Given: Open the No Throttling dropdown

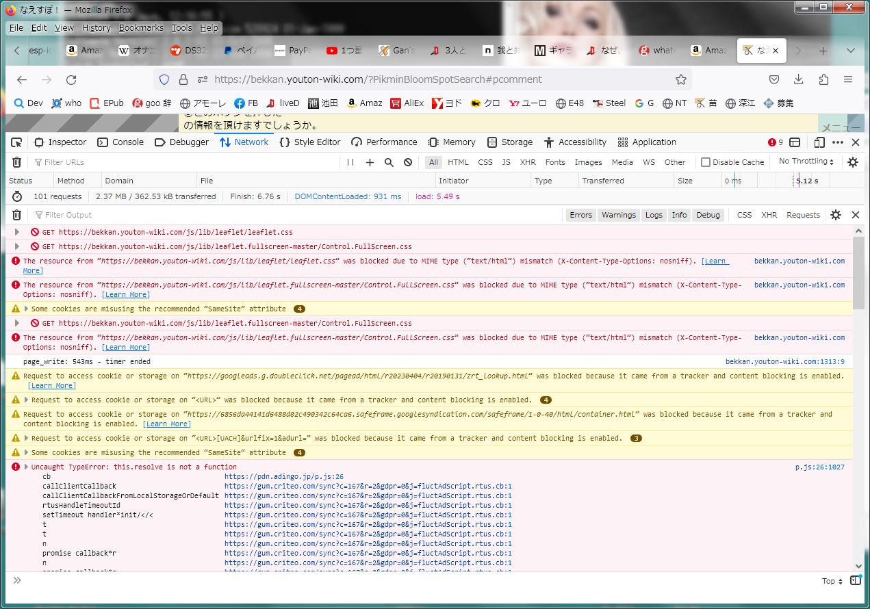Looking at the screenshot, I should 806,161.
